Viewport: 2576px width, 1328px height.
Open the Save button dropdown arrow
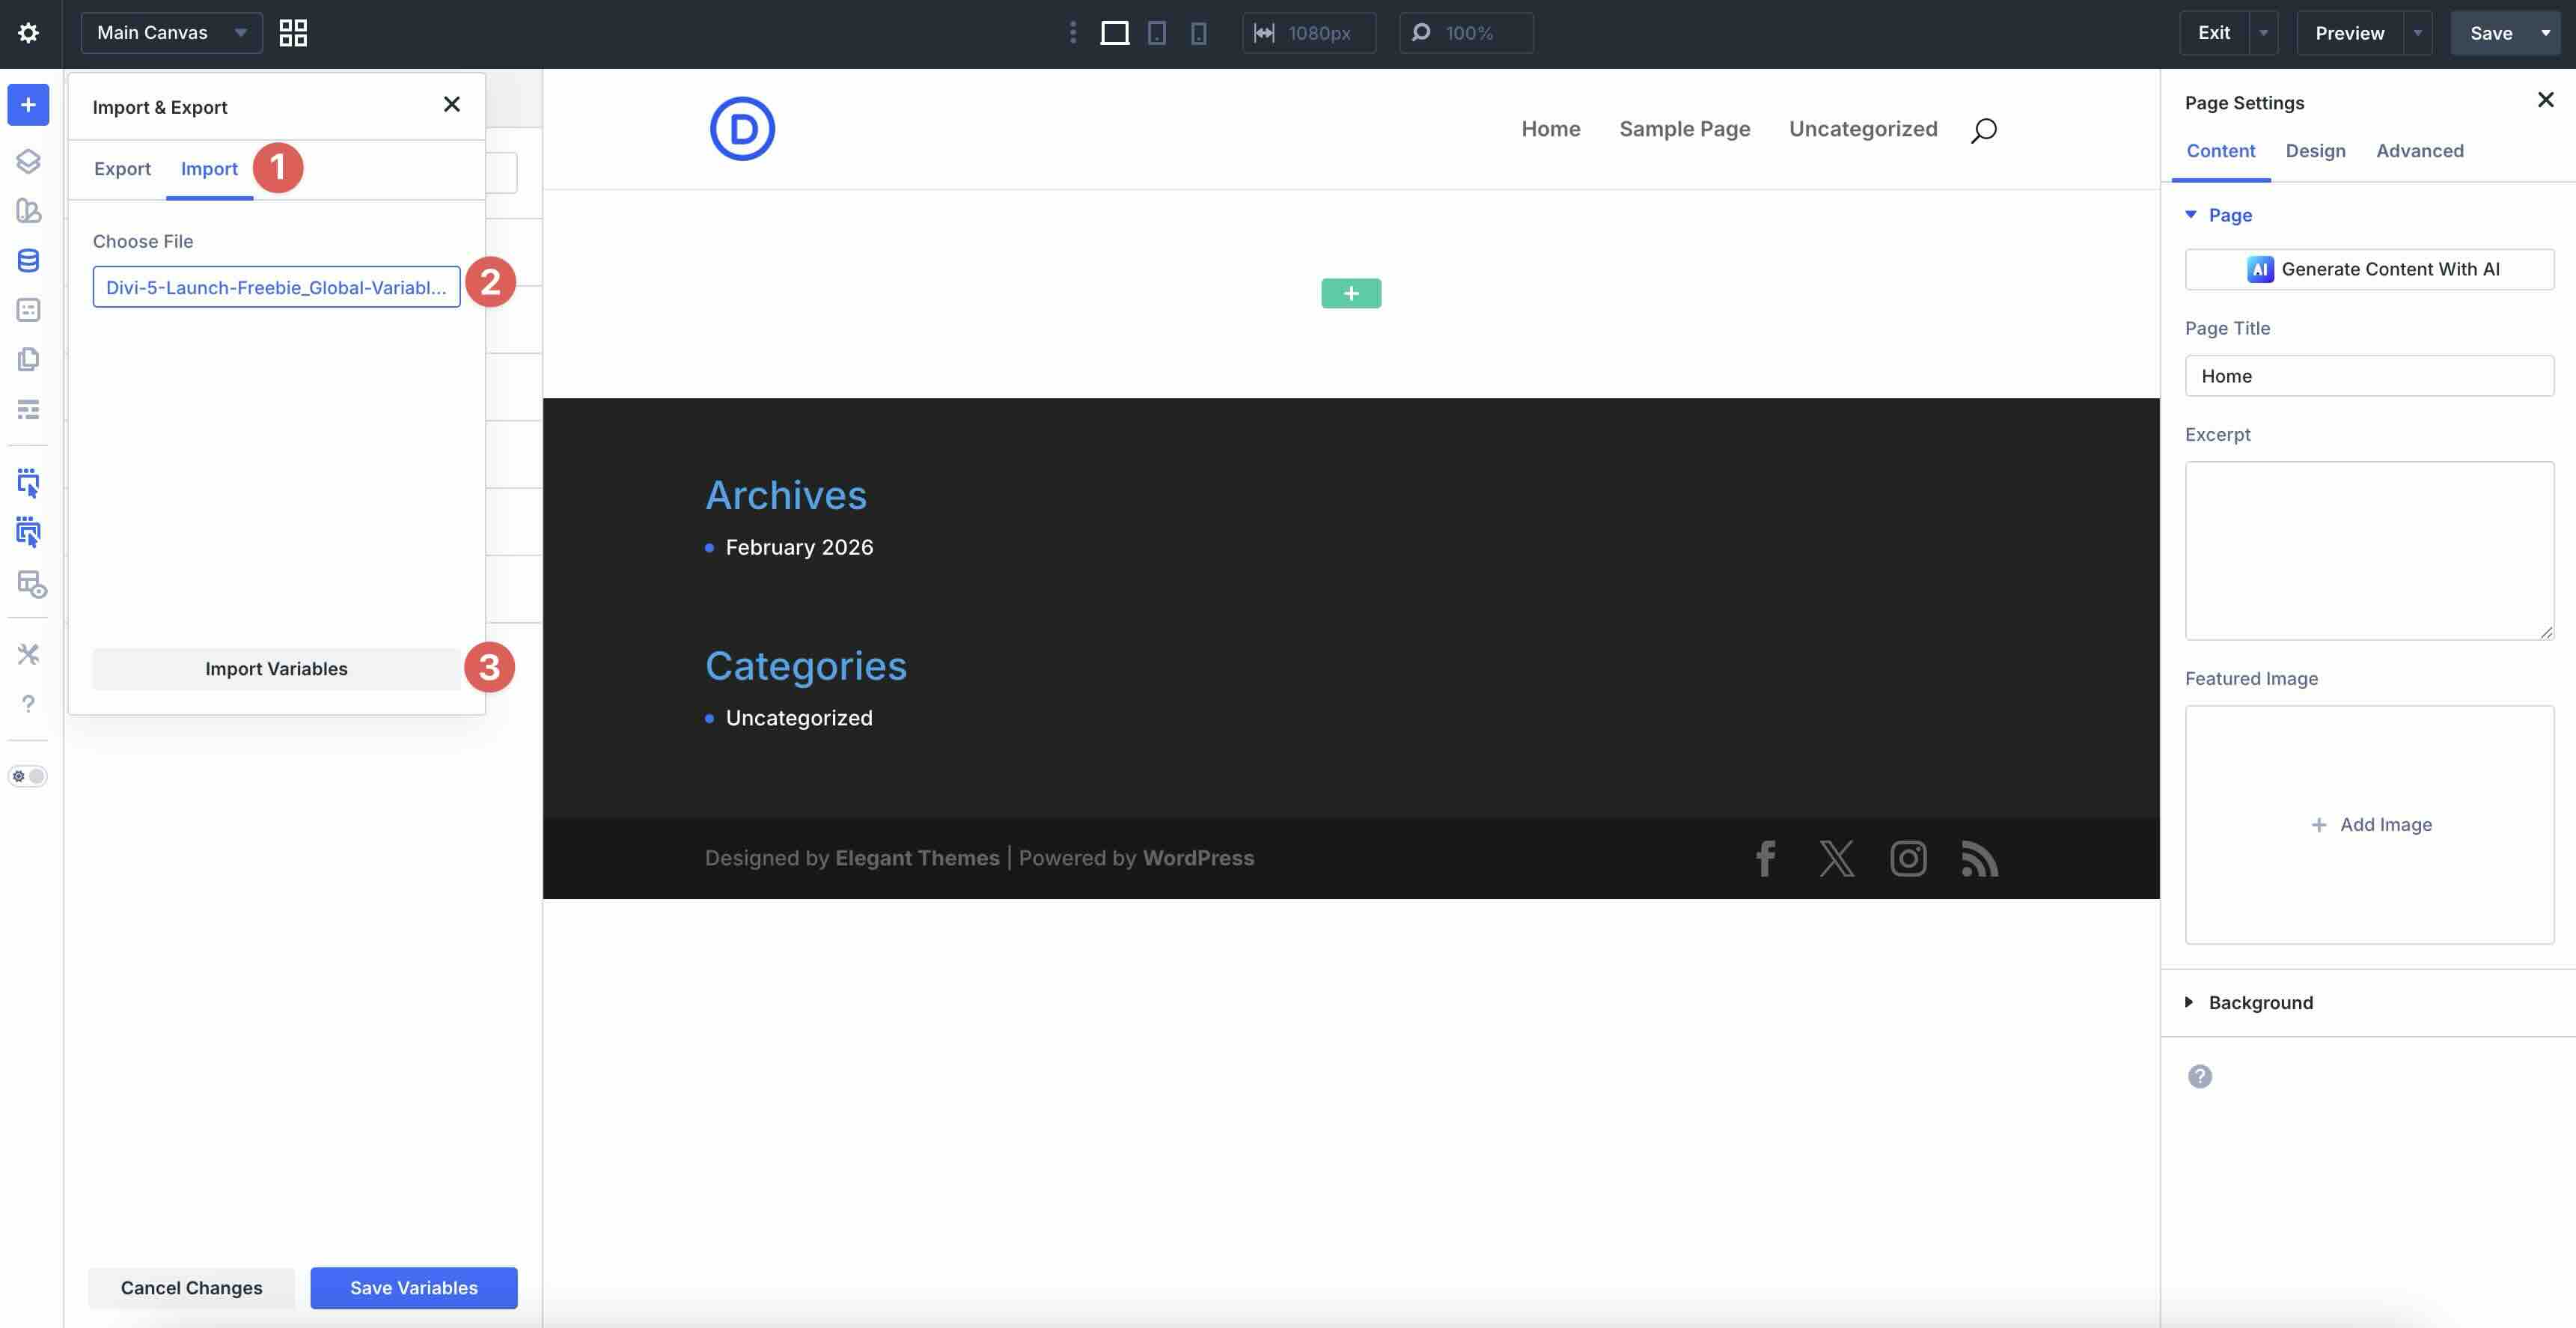coord(2545,33)
